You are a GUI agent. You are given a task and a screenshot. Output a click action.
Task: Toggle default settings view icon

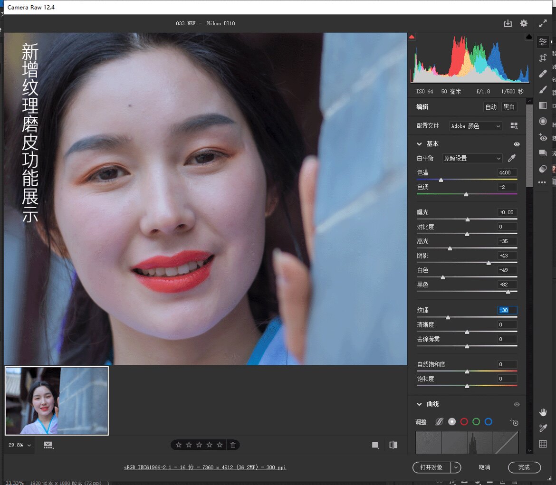[x=375, y=445]
